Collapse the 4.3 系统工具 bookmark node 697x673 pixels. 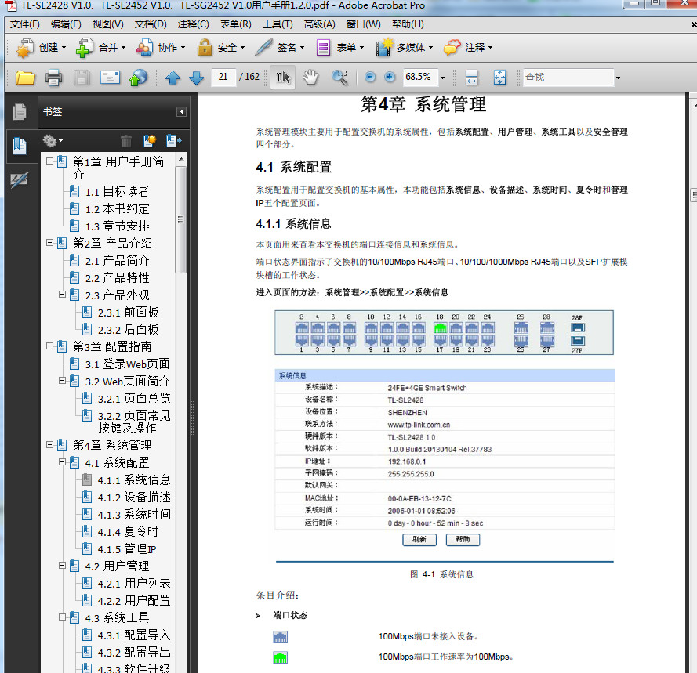click(62, 617)
